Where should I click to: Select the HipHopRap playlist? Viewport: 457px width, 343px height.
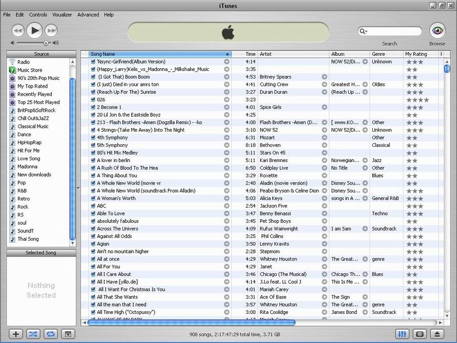(x=29, y=142)
